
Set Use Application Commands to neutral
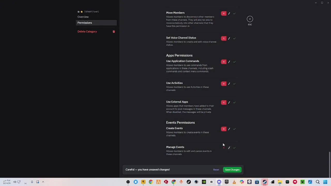(x=229, y=62)
